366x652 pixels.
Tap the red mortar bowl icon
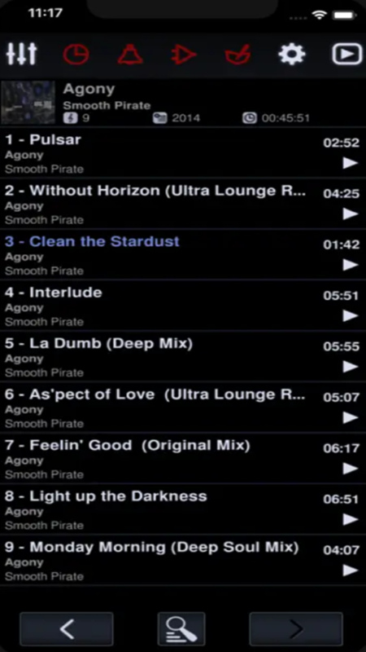(237, 55)
